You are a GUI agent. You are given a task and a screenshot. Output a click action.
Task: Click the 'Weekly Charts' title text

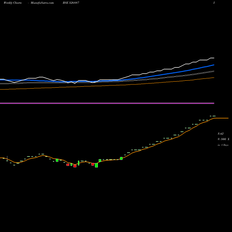pyautogui.click(x=13, y=3)
